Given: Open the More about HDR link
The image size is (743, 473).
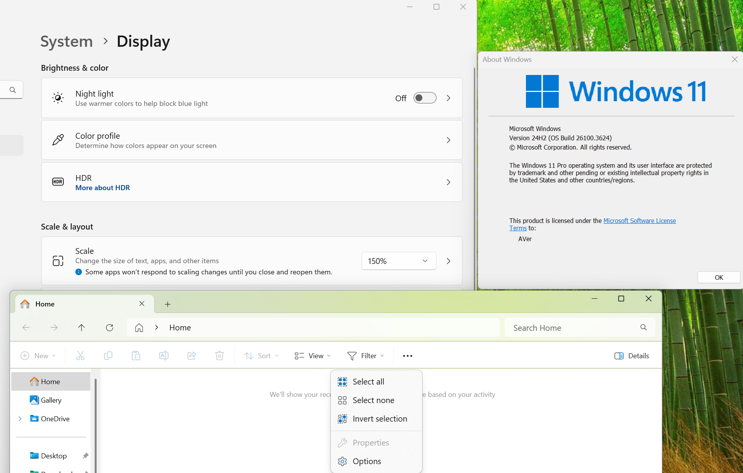Looking at the screenshot, I should [x=102, y=188].
